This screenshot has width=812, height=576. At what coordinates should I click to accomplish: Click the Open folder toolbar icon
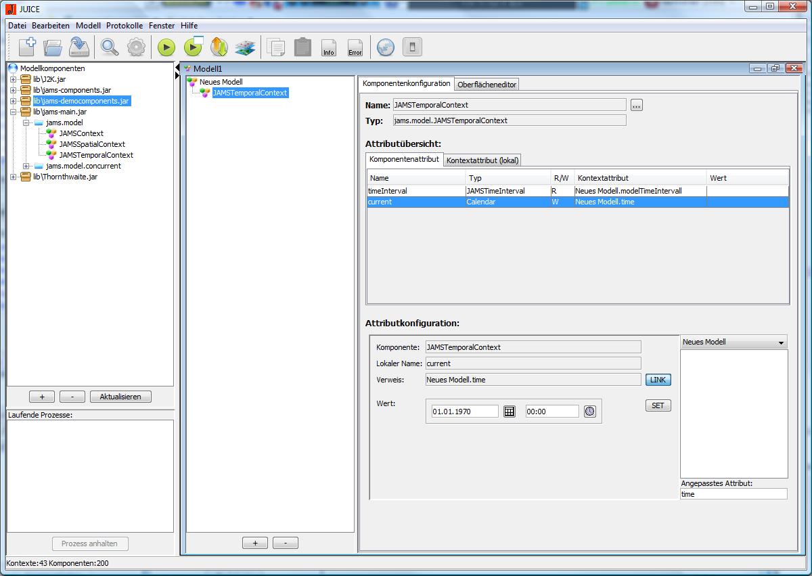tap(53, 47)
